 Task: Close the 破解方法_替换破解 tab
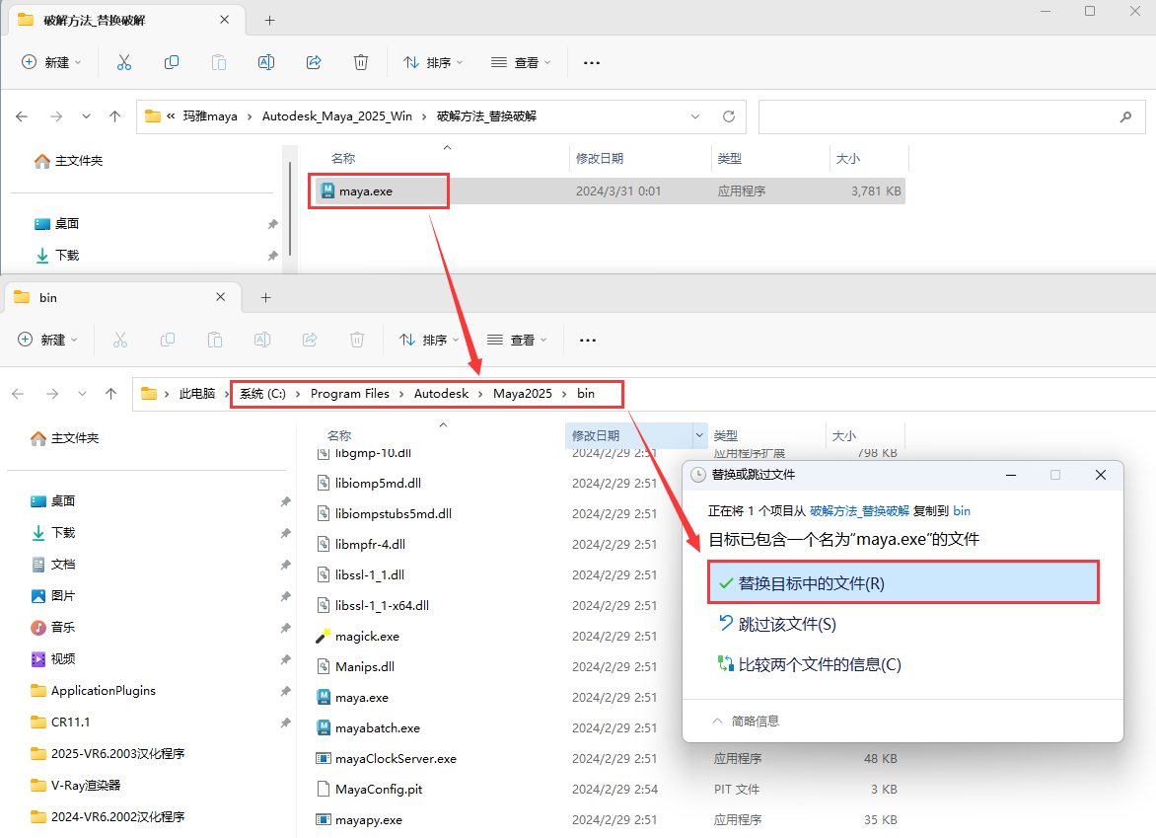(x=224, y=20)
